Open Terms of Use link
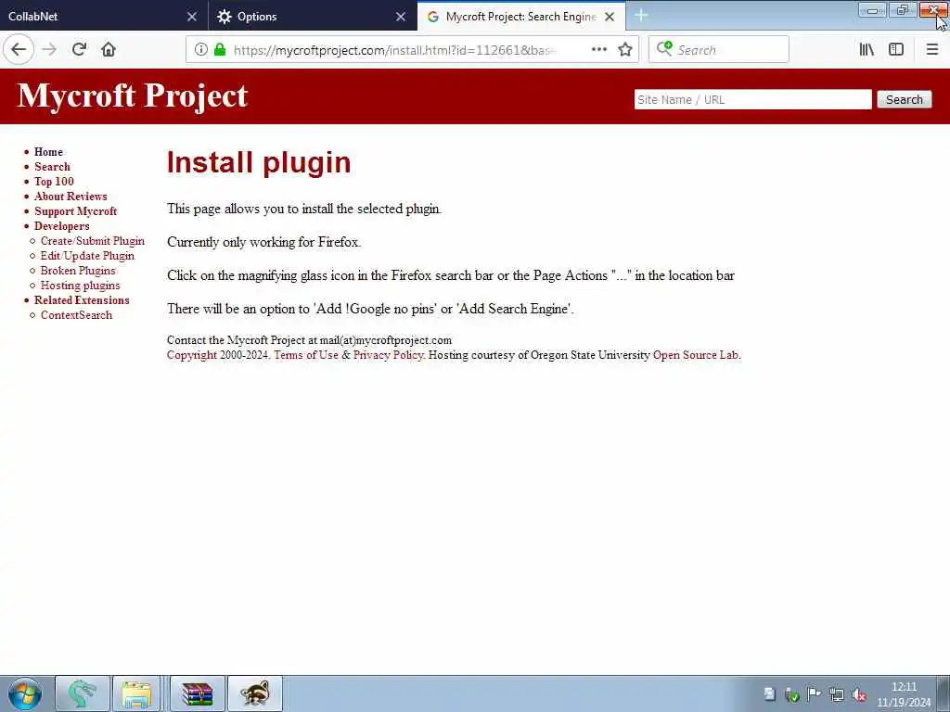950x712 pixels. [x=306, y=355]
